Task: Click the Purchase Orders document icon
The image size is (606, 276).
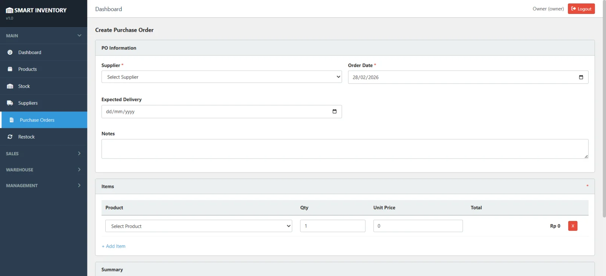Action: [11, 120]
